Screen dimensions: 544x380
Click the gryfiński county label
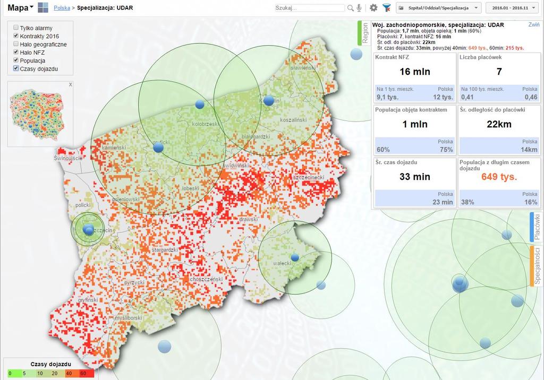point(88,300)
